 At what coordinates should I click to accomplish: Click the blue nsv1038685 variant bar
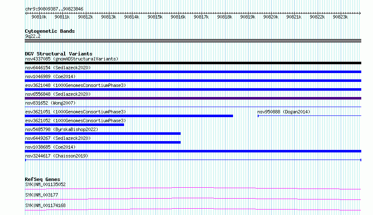point(193,151)
